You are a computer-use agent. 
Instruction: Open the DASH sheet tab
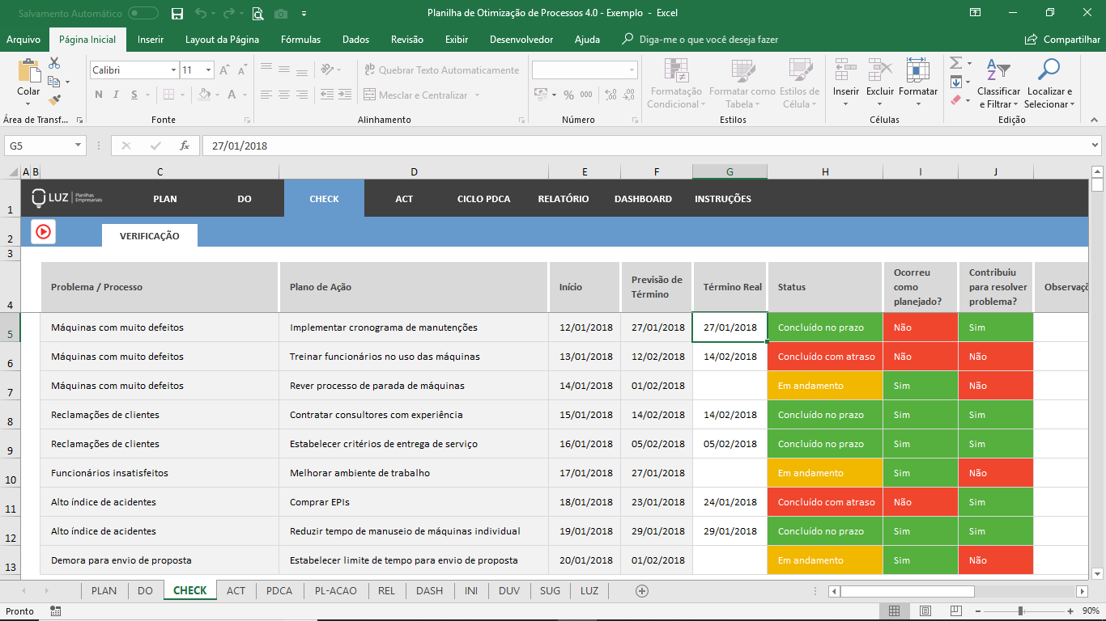429,591
